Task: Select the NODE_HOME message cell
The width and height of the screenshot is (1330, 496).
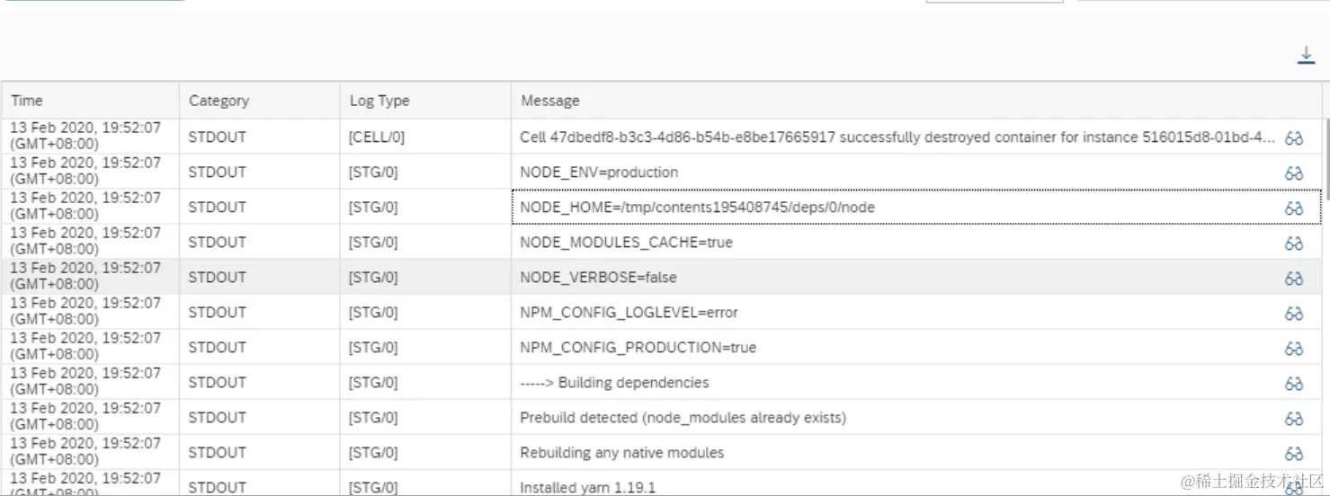Action: click(x=697, y=208)
